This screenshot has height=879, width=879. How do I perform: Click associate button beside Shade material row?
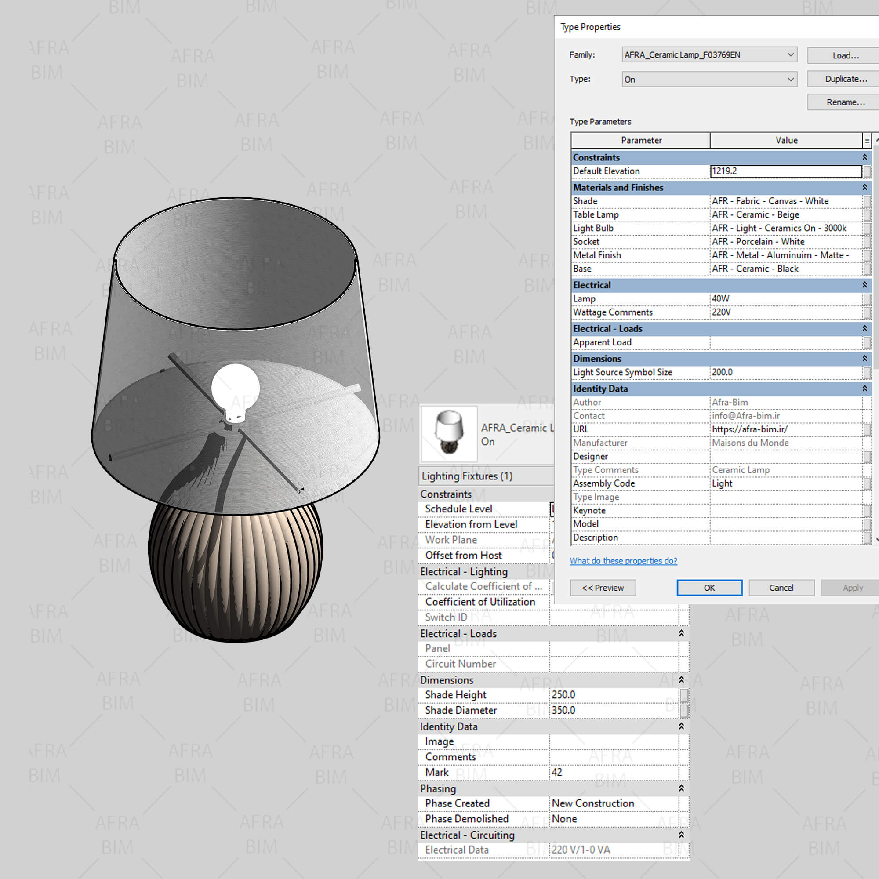pyautogui.click(x=867, y=201)
